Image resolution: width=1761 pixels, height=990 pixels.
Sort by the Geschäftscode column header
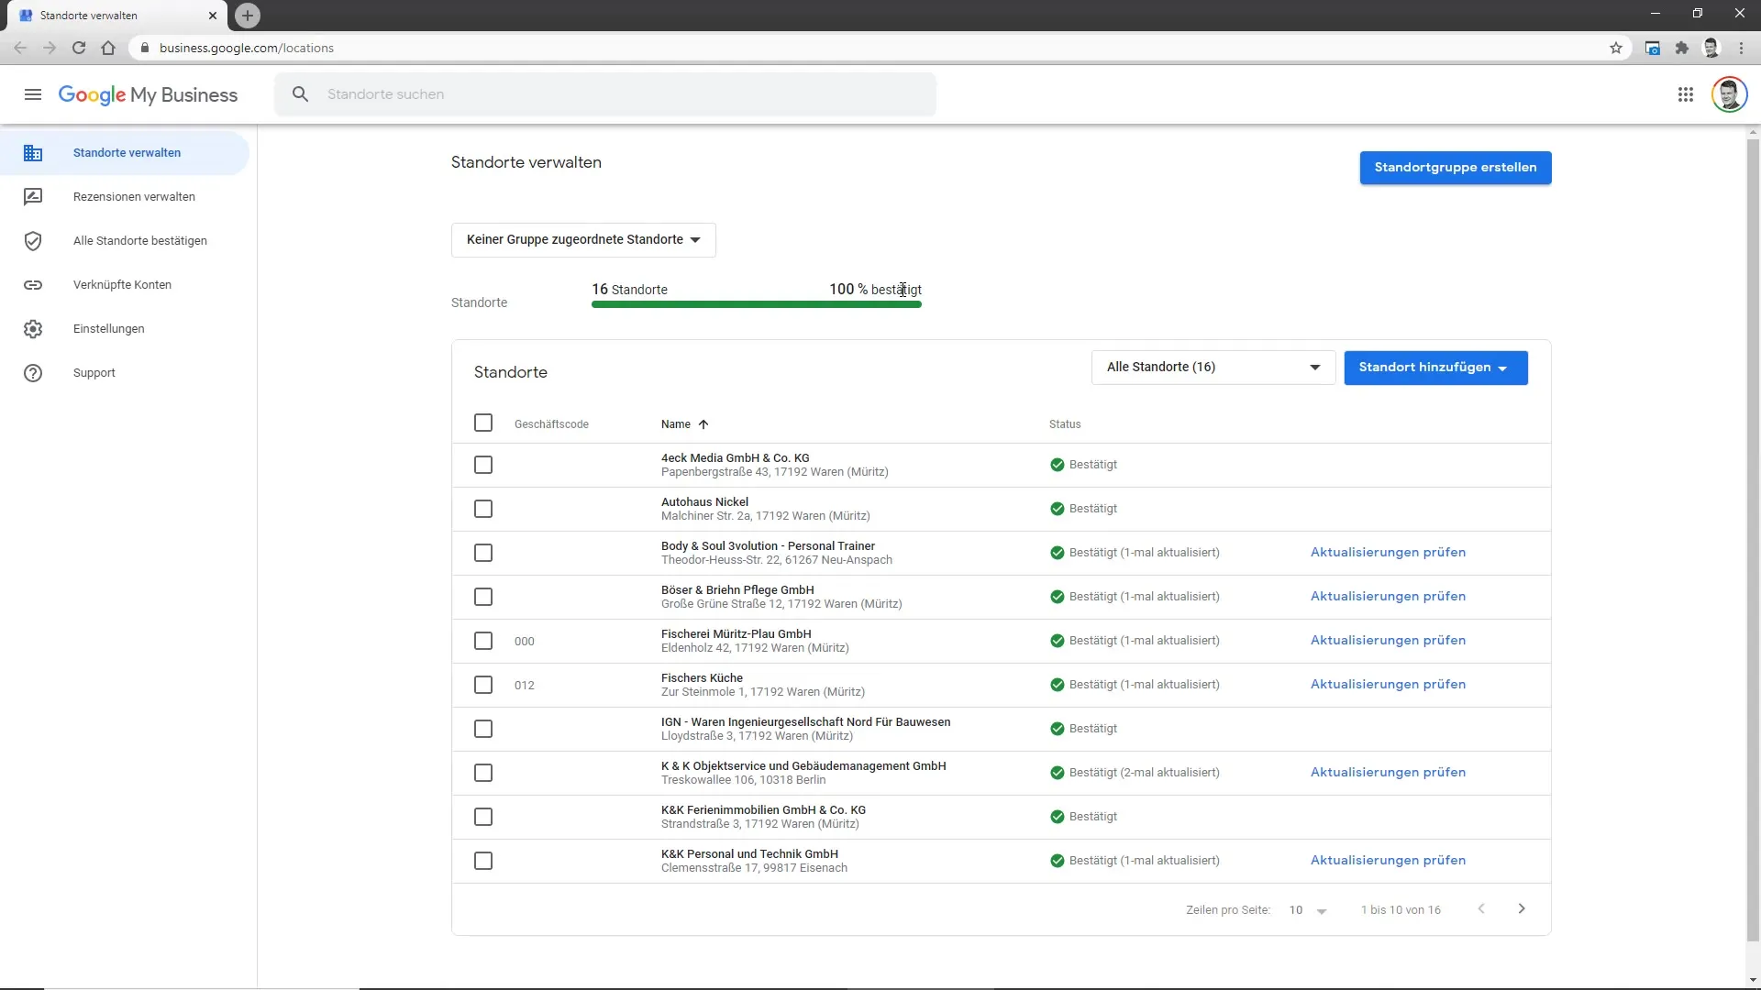[x=551, y=424]
